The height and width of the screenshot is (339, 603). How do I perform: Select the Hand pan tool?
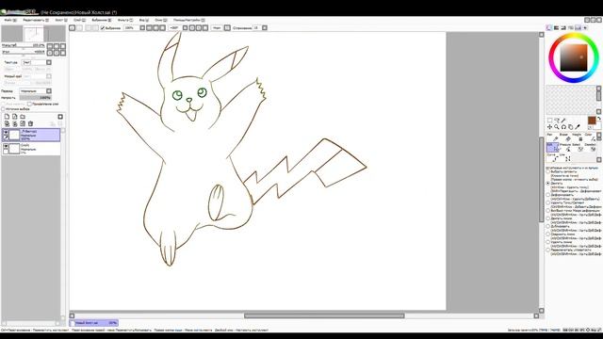(571, 127)
